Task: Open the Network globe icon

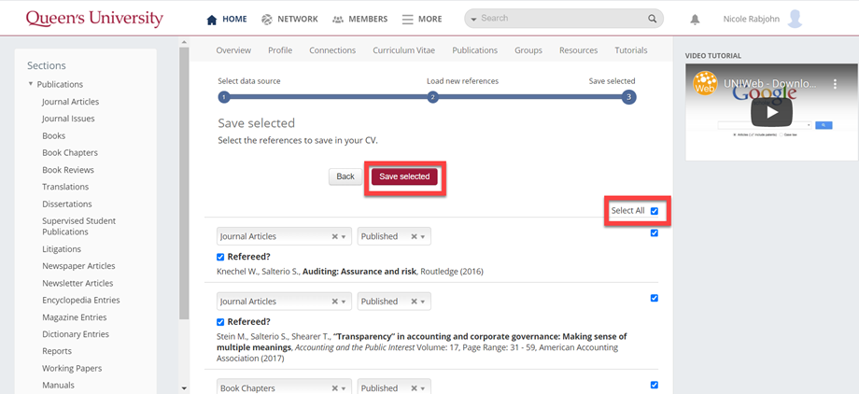Action: [267, 20]
